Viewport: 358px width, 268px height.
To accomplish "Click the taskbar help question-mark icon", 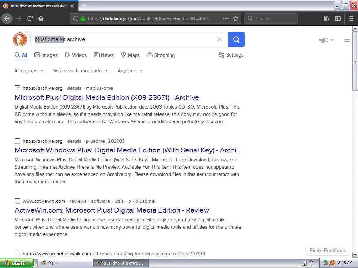I will click(304, 263).
